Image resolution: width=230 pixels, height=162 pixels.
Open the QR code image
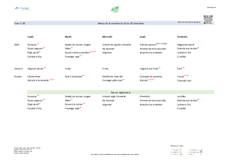pyautogui.click(x=208, y=19)
